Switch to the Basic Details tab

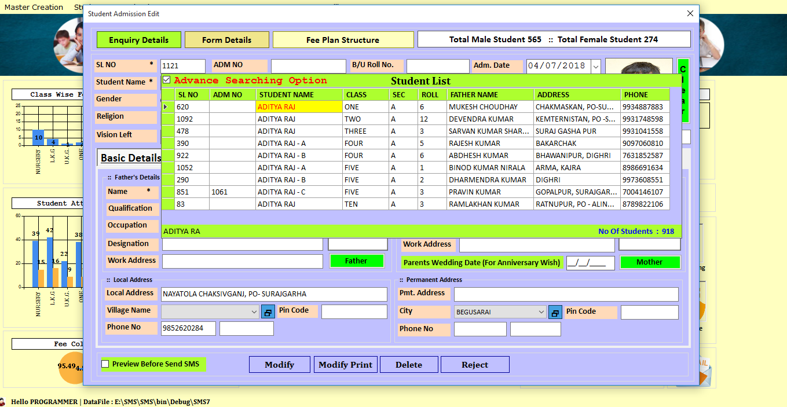(x=131, y=158)
